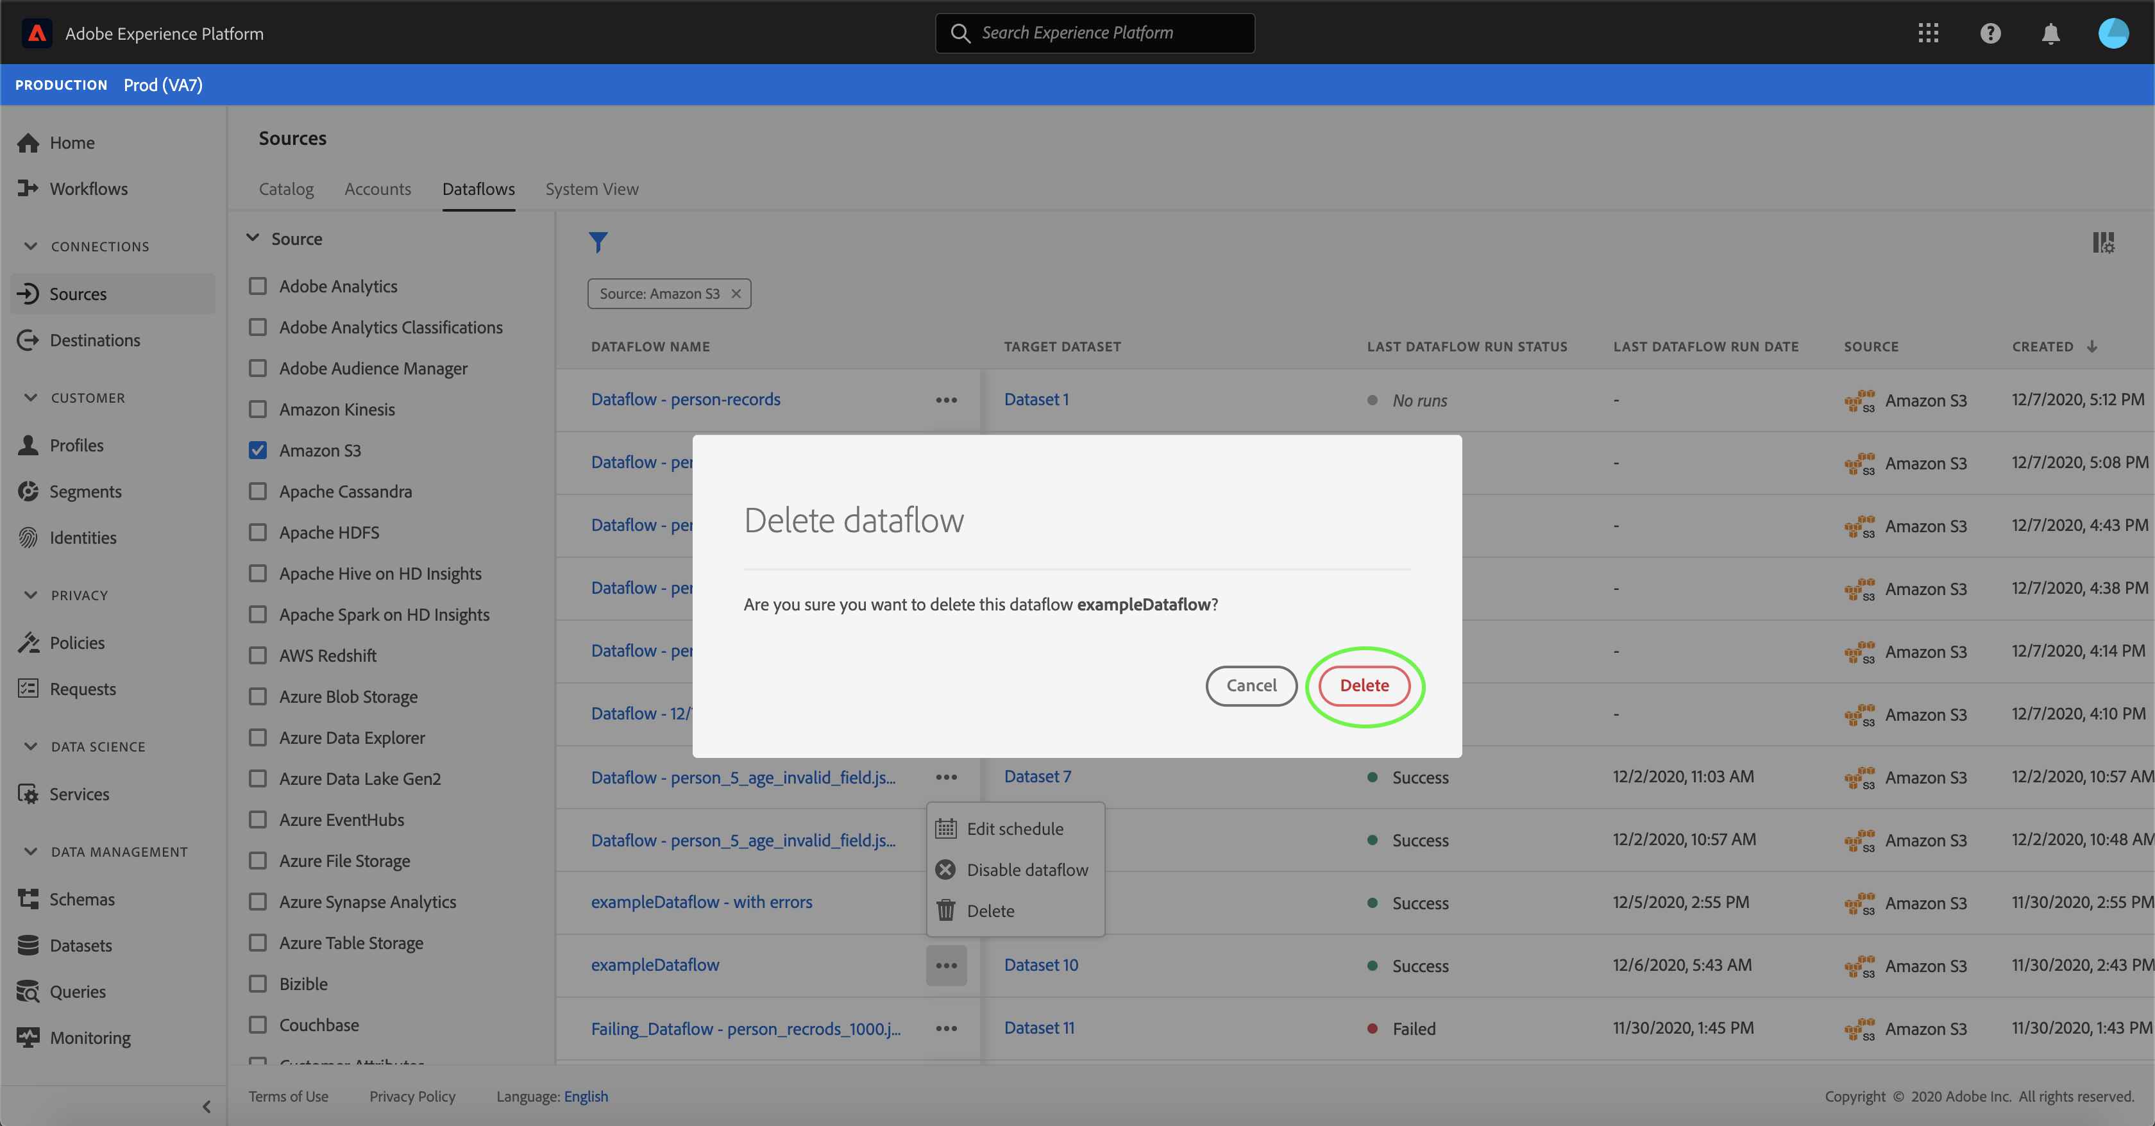Screen dimensions: 2155x1126
Task: Remove the Source: Amazon S3 filter chip
Action: [x=736, y=294]
